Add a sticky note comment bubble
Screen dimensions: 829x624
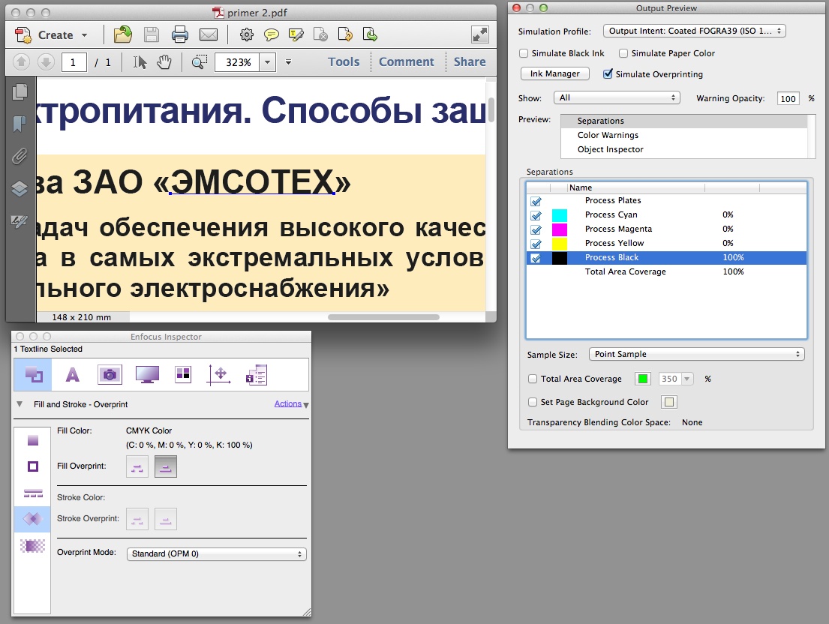[272, 34]
